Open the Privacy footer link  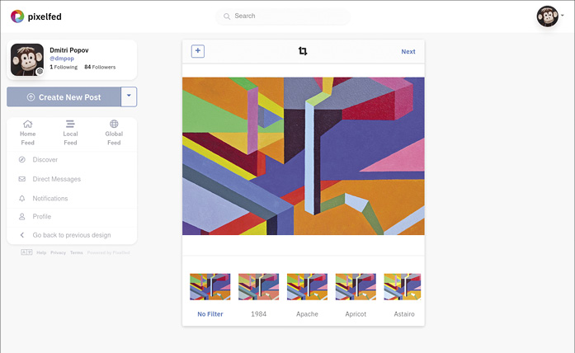tap(58, 252)
